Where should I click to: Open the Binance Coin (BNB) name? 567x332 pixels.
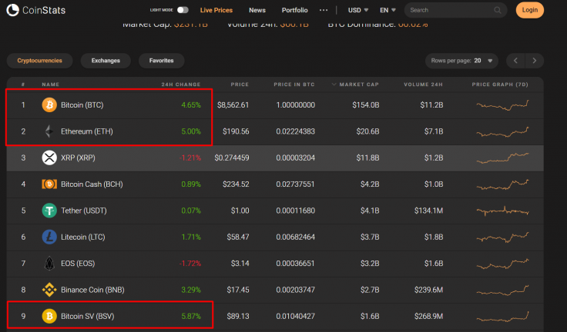(x=92, y=290)
